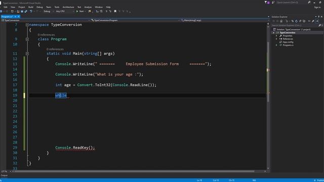Toggle the Preview Selected Items icon

coord(317,21)
